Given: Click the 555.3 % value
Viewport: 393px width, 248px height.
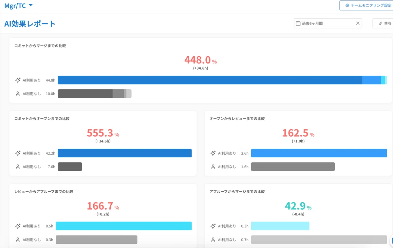Looking at the screenshot, I should pyautogui.click(x=103, y=133).
